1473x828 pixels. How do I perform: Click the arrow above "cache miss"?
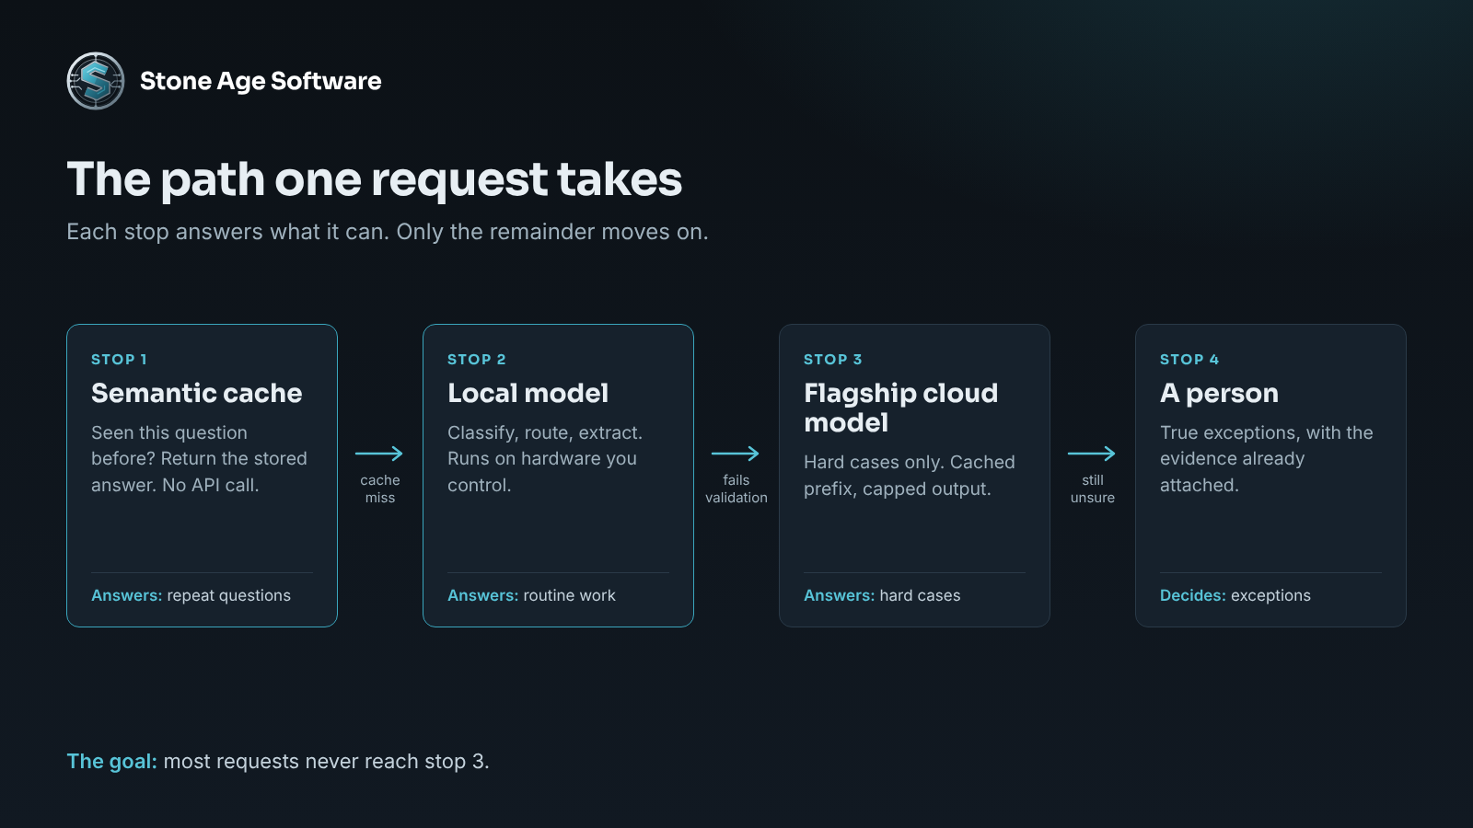[379, 454]
